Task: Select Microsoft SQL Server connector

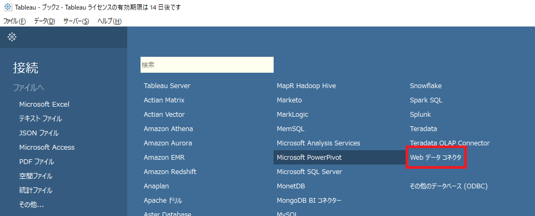Action: click(x=309, y=172)
